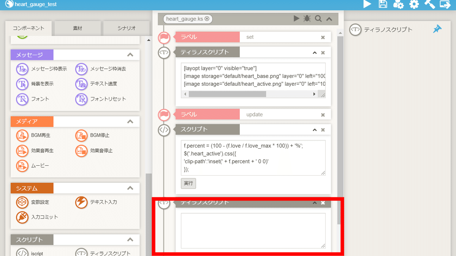Click the 'update' label name field

click(x=279, y=115)
